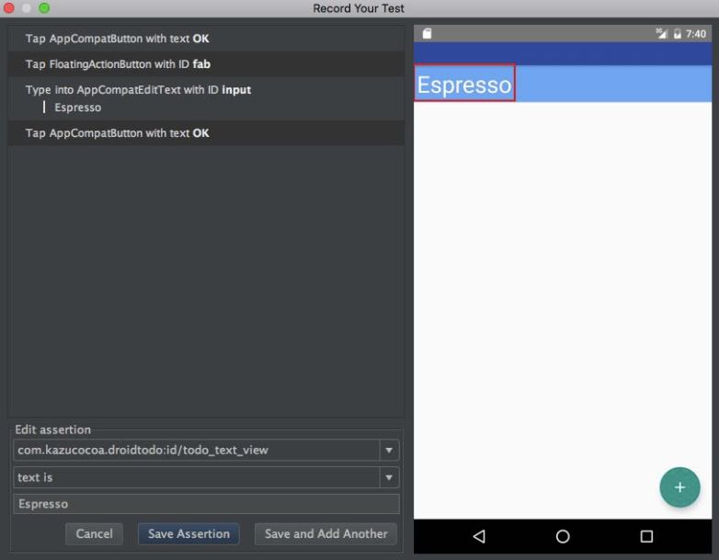The image size is (719, 560).
Task: Tap the Android home circle icon
Action: pos(563,536)
